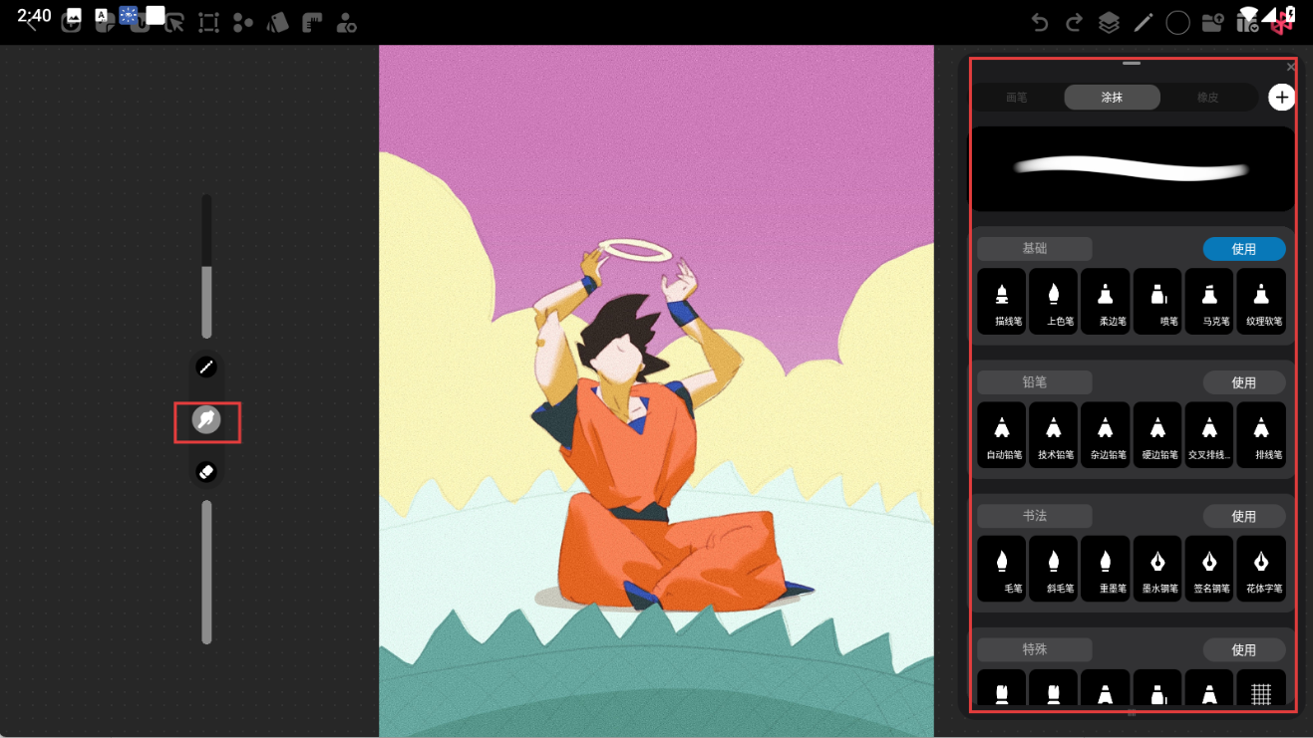
Task: Click 使用 for the 基础 category
Action: tap(1243, 249)
